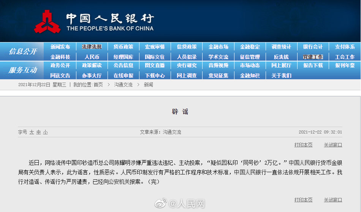Viewport: 361px width, 212px height.
Task: Set font size to 中
Action: tap(38, 132)
